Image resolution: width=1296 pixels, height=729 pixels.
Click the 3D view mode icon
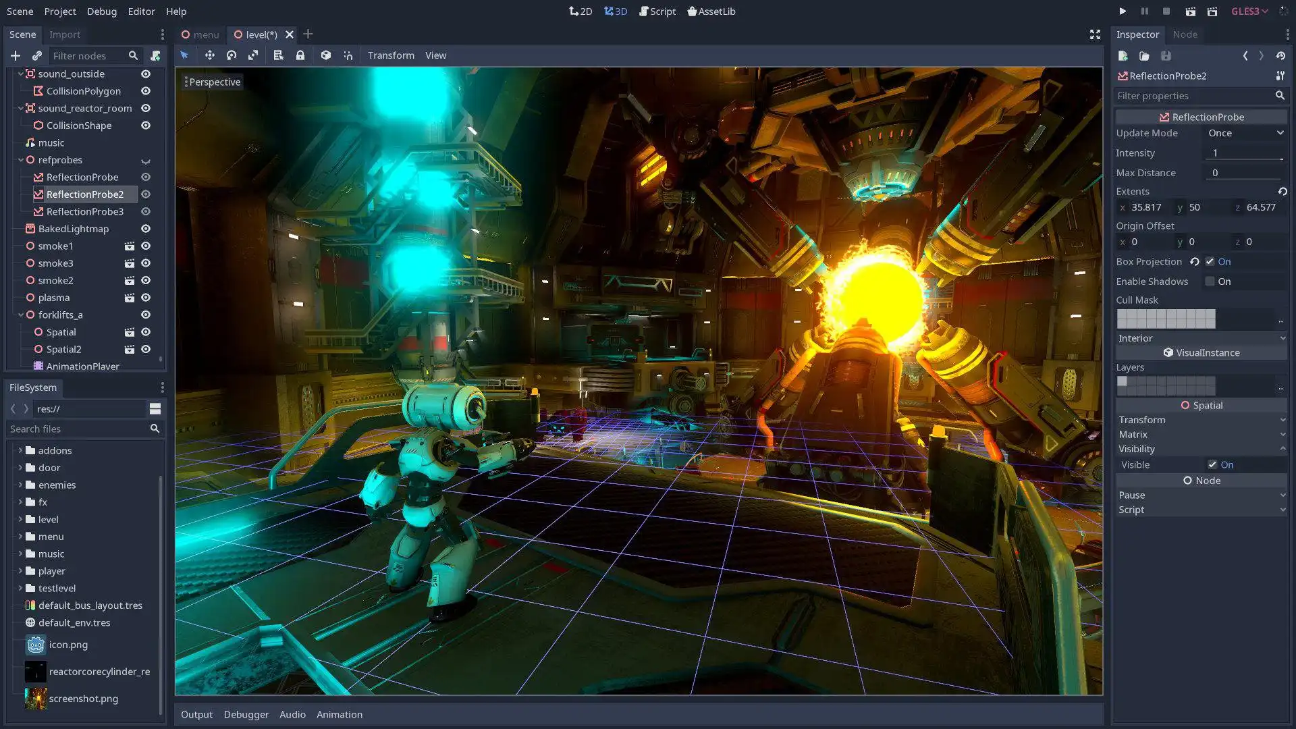point(616,11)
